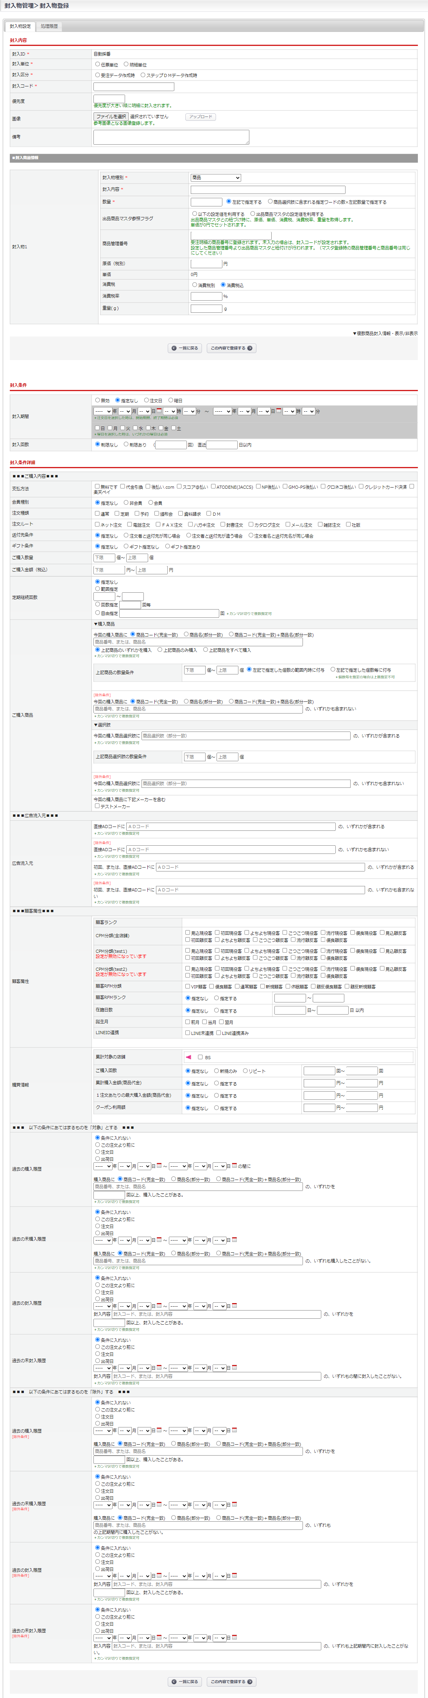This screenshot has width=428, height=1698.
Task: Click the 備考 text area
Action: [x=171, y=136]
